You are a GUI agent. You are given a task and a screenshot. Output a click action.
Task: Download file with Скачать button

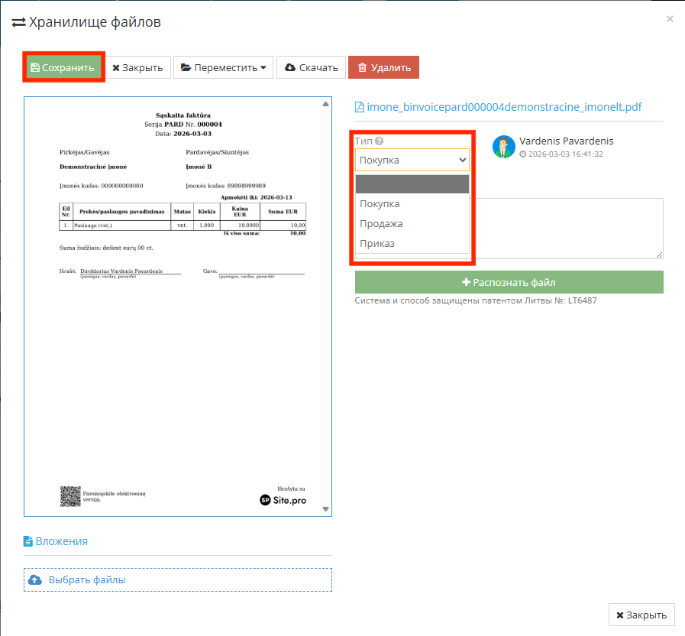311,67
